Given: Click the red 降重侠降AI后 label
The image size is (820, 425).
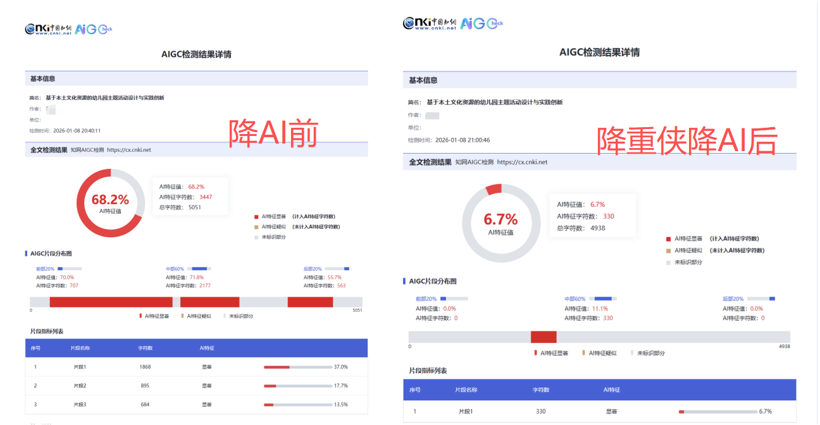Looking at the screenshot, I should [x=687, y=141].
